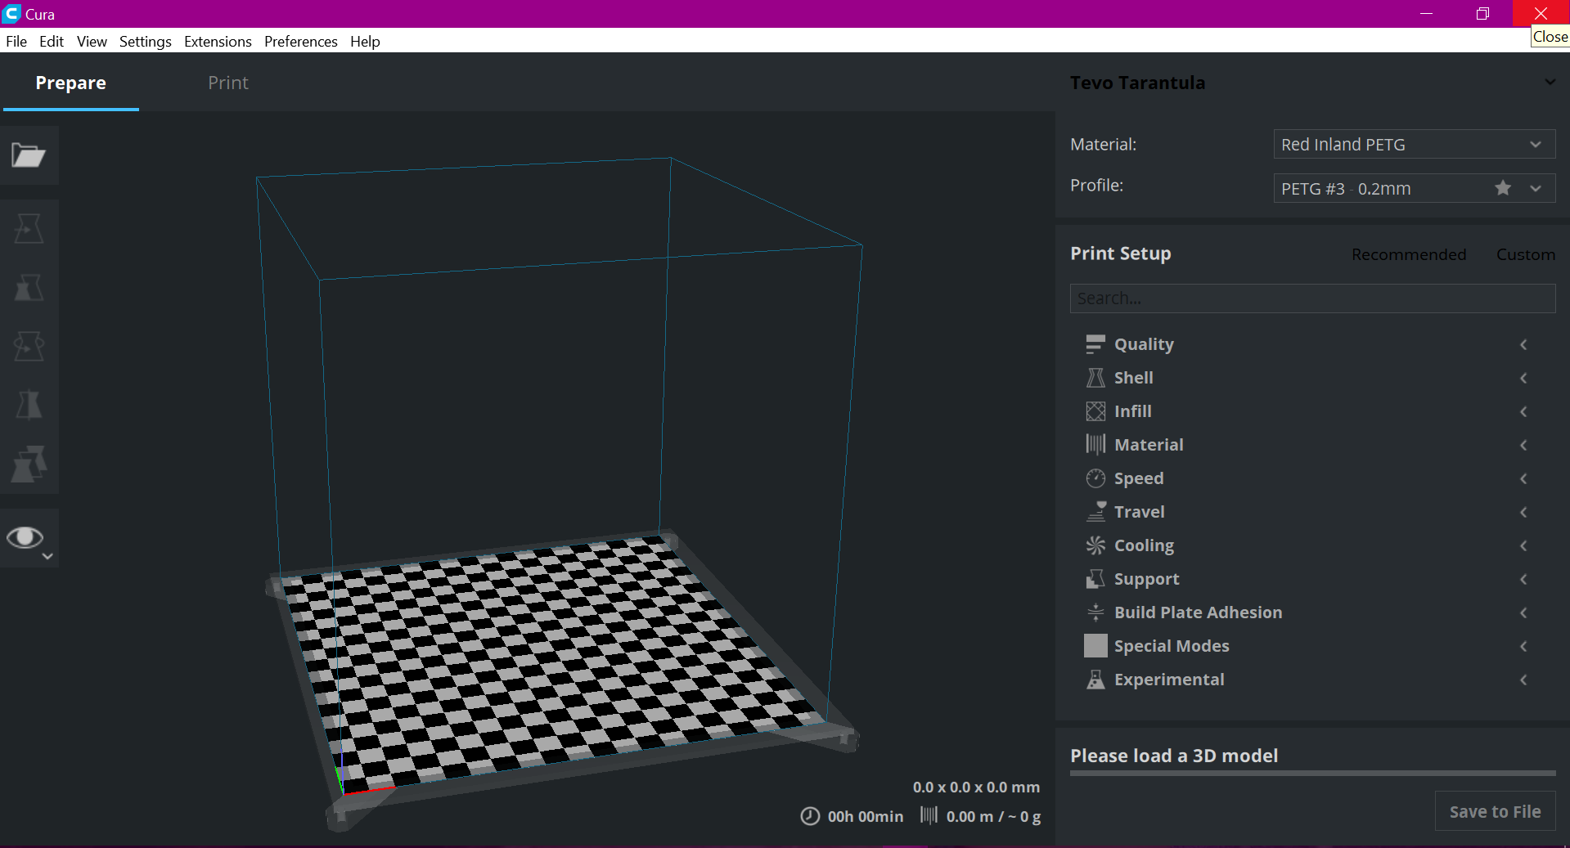Minimize the Cura window
The width and height of the screenshot is (1570, 848).
point(1426,14)
